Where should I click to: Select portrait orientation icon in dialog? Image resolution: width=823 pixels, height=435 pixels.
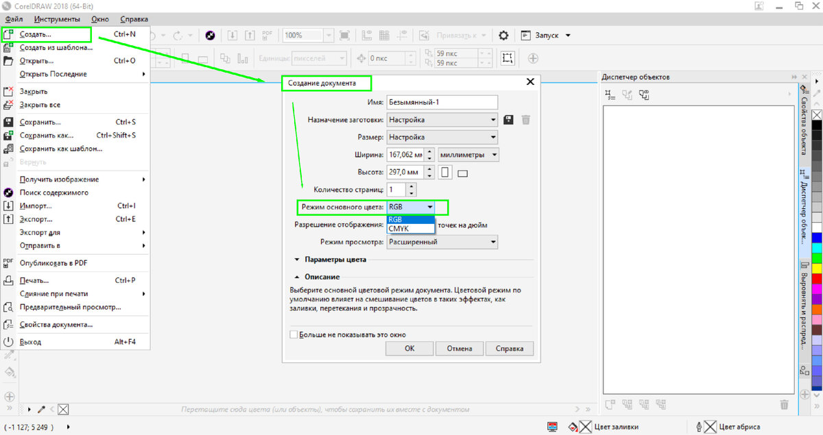(445, 172)
